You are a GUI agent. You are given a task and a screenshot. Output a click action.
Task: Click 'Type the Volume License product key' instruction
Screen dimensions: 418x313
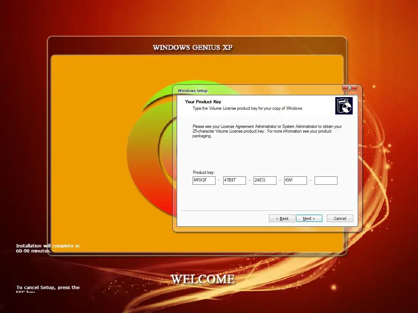pos(248,108)
